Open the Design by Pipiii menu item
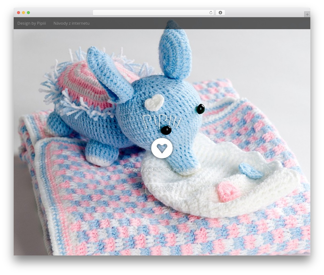Viewport: 324px width, 275px height. click(32, 23)
